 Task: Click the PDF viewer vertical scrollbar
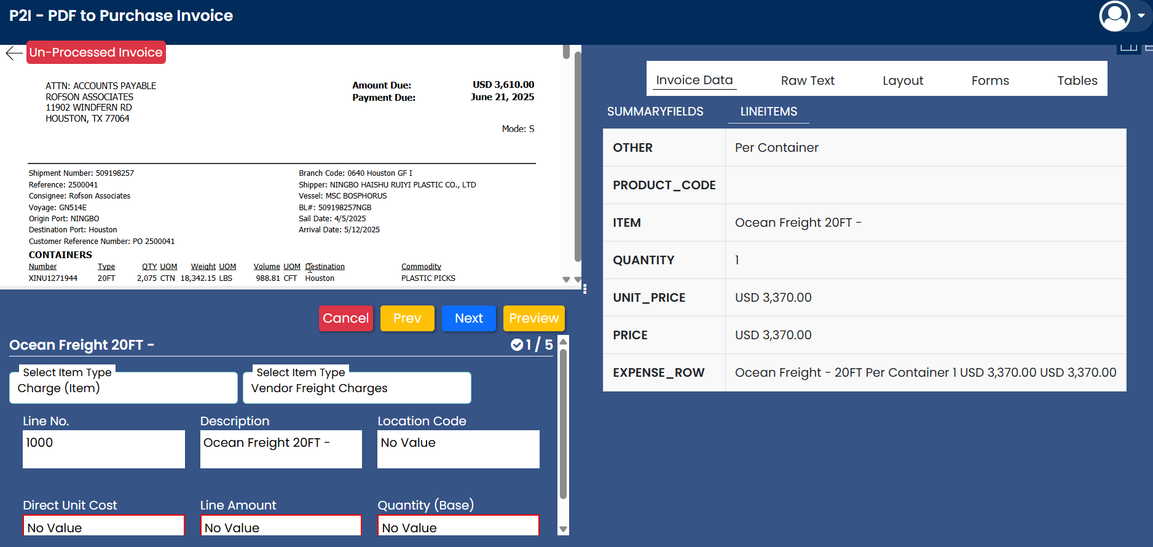(x=577, y=154)
